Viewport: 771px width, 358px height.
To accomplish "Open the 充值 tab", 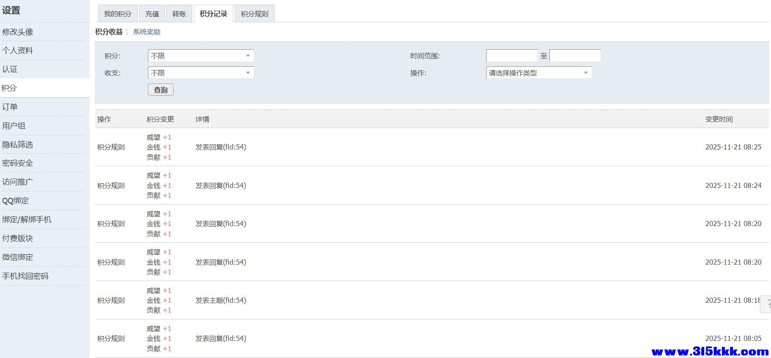I will (x=152, y=14).
